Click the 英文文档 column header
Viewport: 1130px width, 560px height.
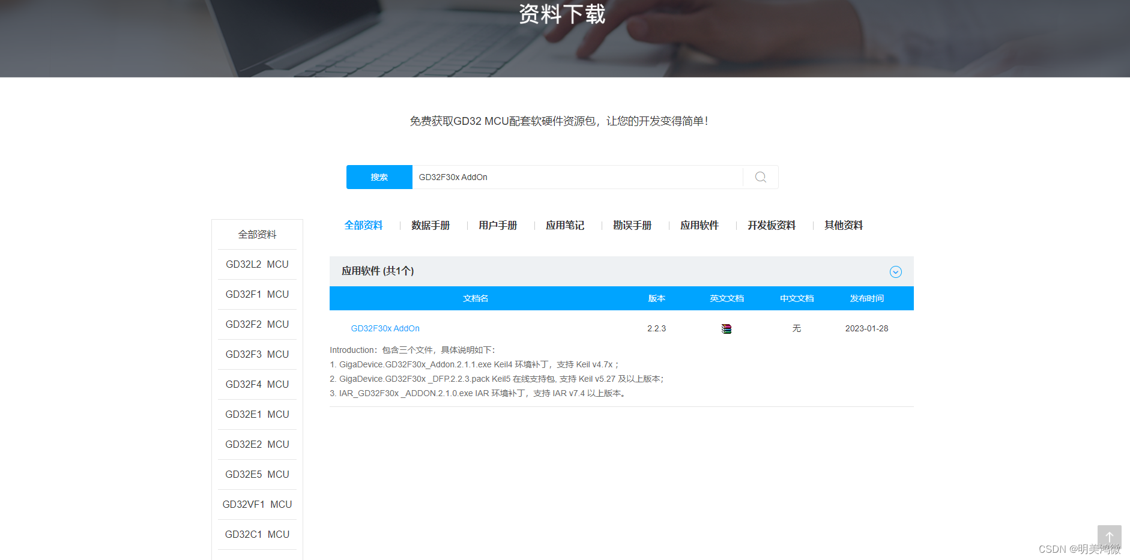click(x=727, y=298)
